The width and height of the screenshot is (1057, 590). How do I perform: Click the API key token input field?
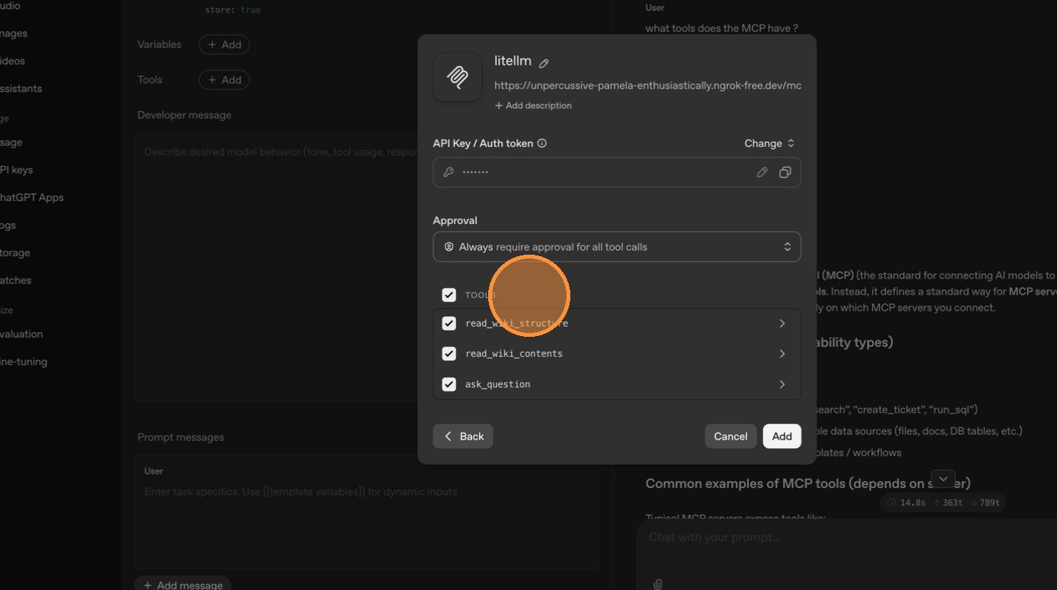[x=617, y=173]
